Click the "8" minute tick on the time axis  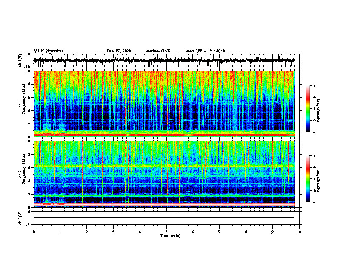pos(246,232)
